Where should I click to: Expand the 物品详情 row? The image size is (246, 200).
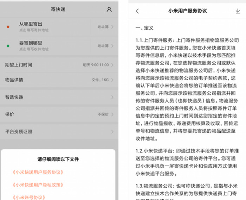click(x=59, y=80)
